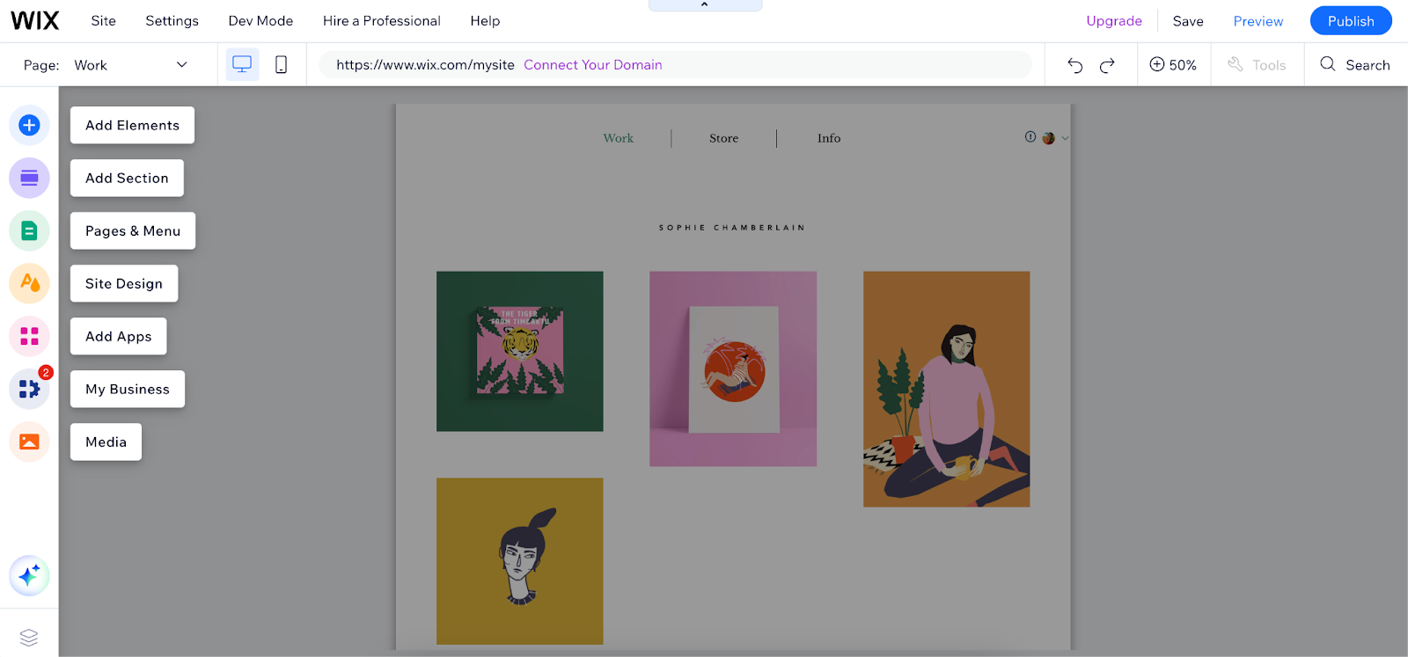Open the green Pages & Menu icon
Image resolution: width=1408 pixels, height=657 pixels.
coord(29,230)
